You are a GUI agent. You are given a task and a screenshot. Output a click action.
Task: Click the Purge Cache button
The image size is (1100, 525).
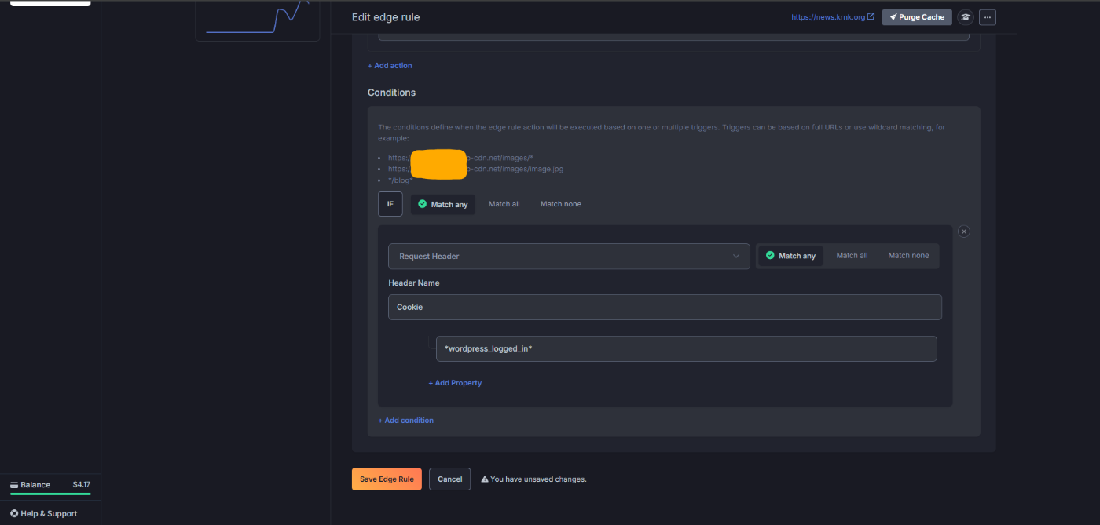[x=917, y=17]
